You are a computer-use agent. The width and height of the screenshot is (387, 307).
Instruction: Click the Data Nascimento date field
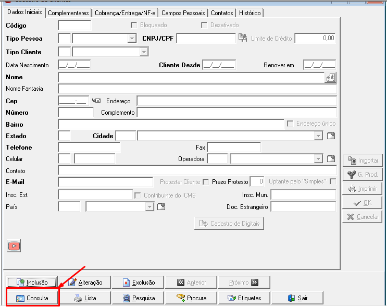coord(74,65)
